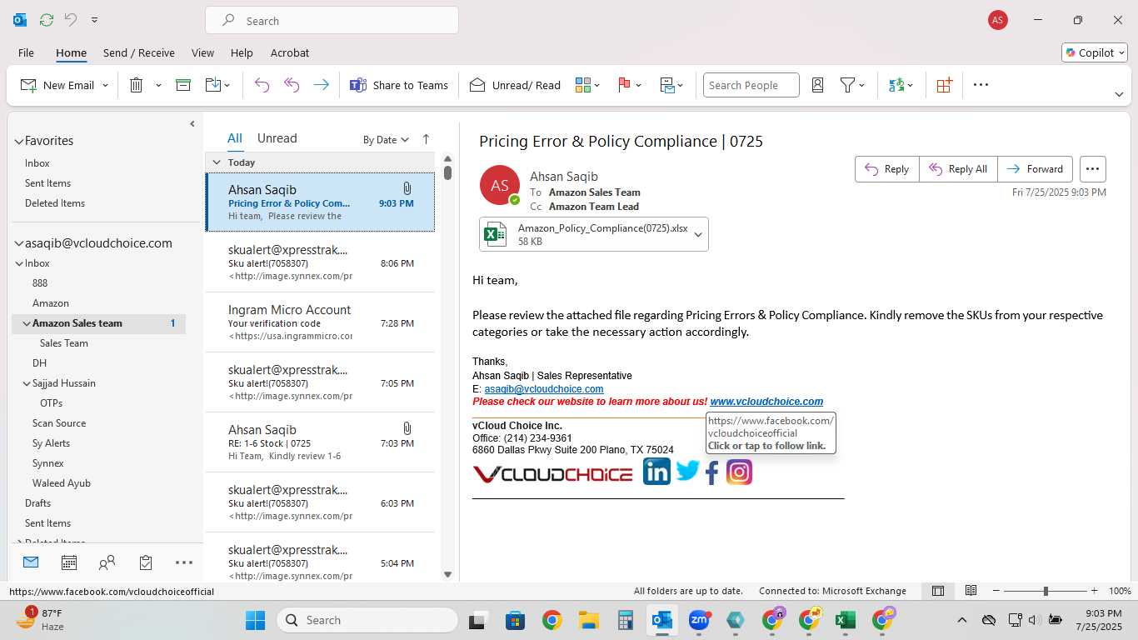Click the Move to folder icon
The image size is (1138, 640).
212,85
